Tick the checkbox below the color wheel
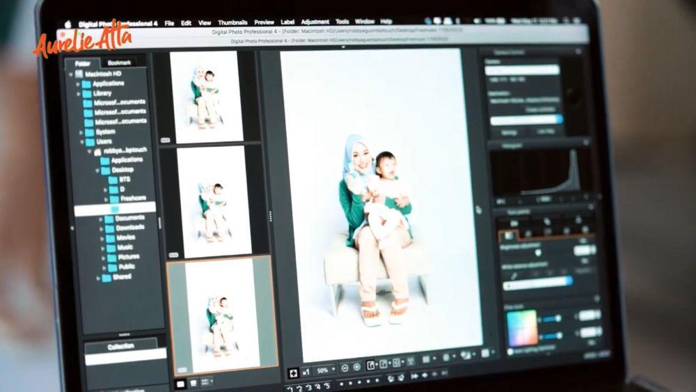 coord(510,352)
